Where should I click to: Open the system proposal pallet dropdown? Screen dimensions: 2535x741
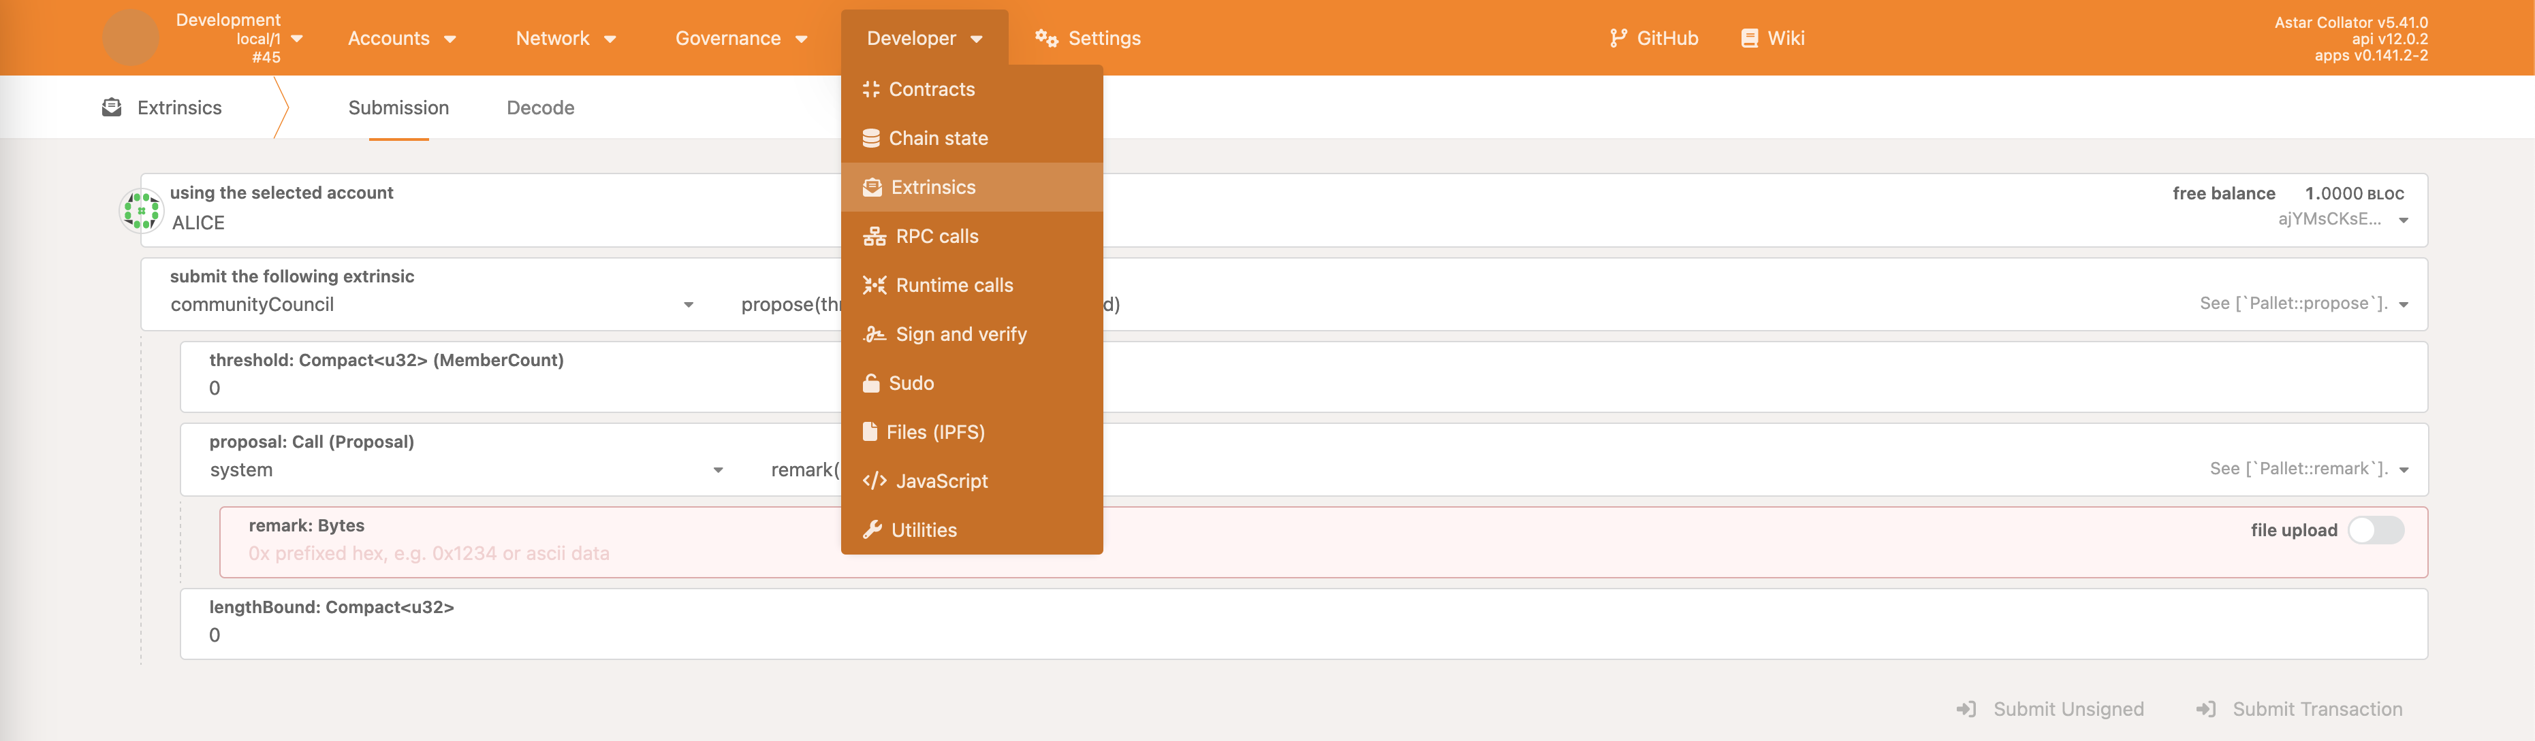point(717,471)
